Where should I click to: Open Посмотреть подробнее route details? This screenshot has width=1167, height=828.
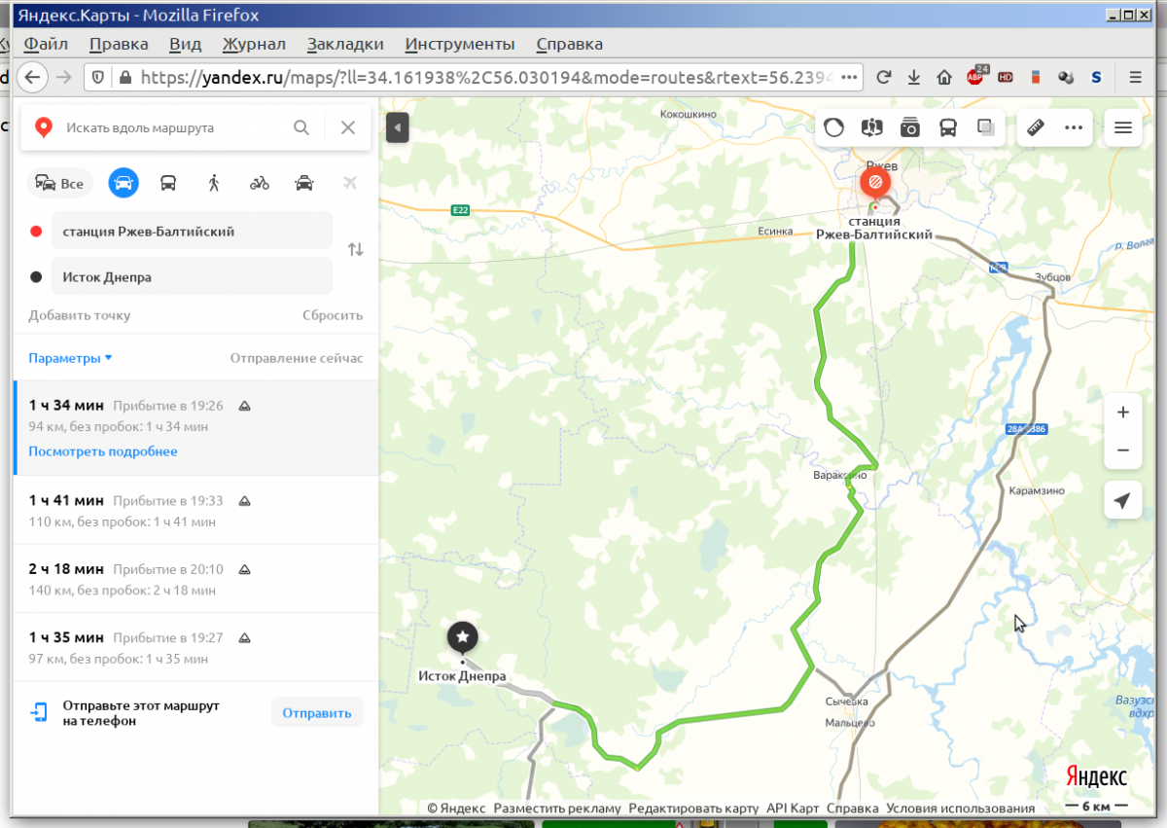[103, 451]
